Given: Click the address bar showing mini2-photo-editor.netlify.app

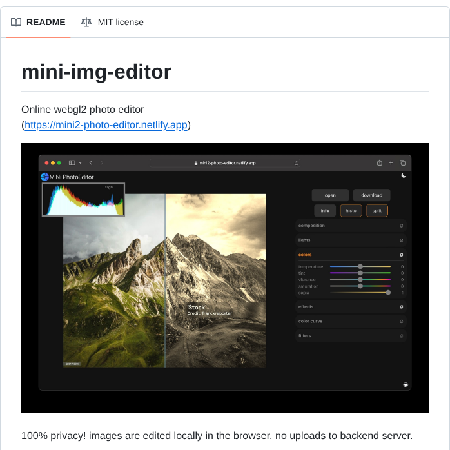Looking at the screenshot, I should tap(225, 163).
